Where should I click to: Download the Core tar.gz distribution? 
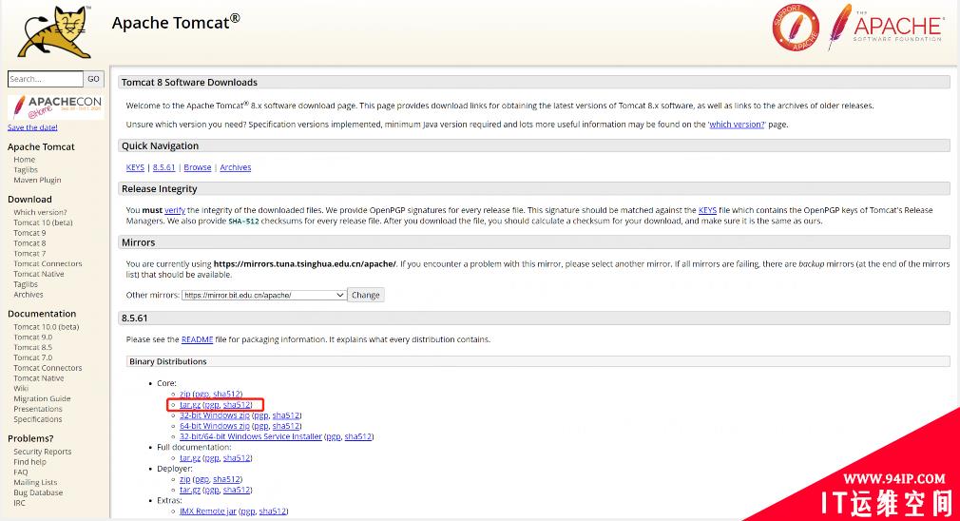(190, 405)
